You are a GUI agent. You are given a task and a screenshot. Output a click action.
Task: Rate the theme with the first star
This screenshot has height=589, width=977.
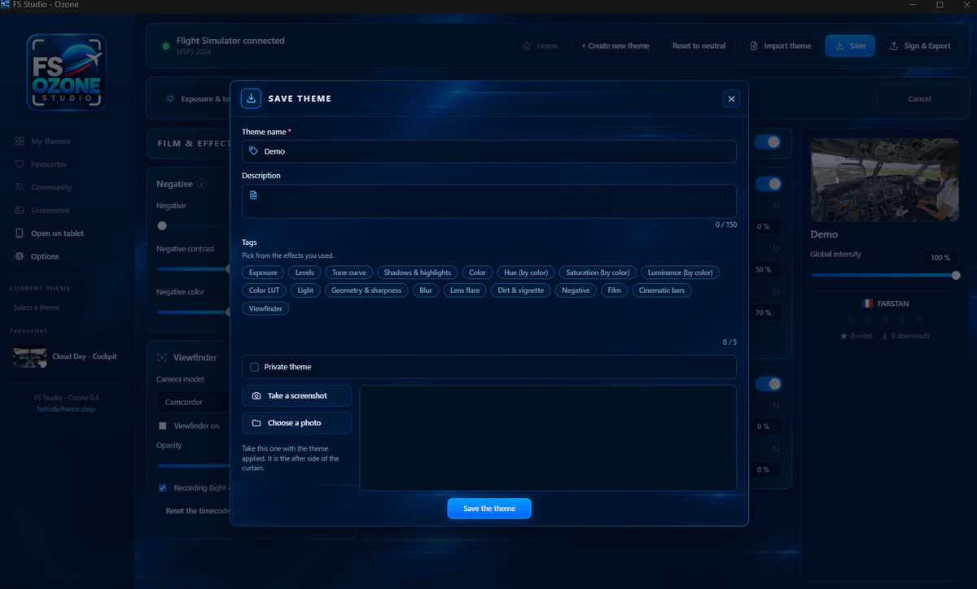pyautogui.click(x=852, y=320)
